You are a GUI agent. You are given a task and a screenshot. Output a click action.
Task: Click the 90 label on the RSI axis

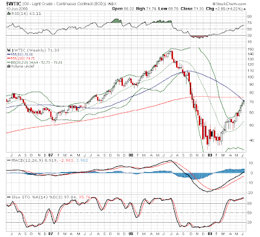[250, 17]
